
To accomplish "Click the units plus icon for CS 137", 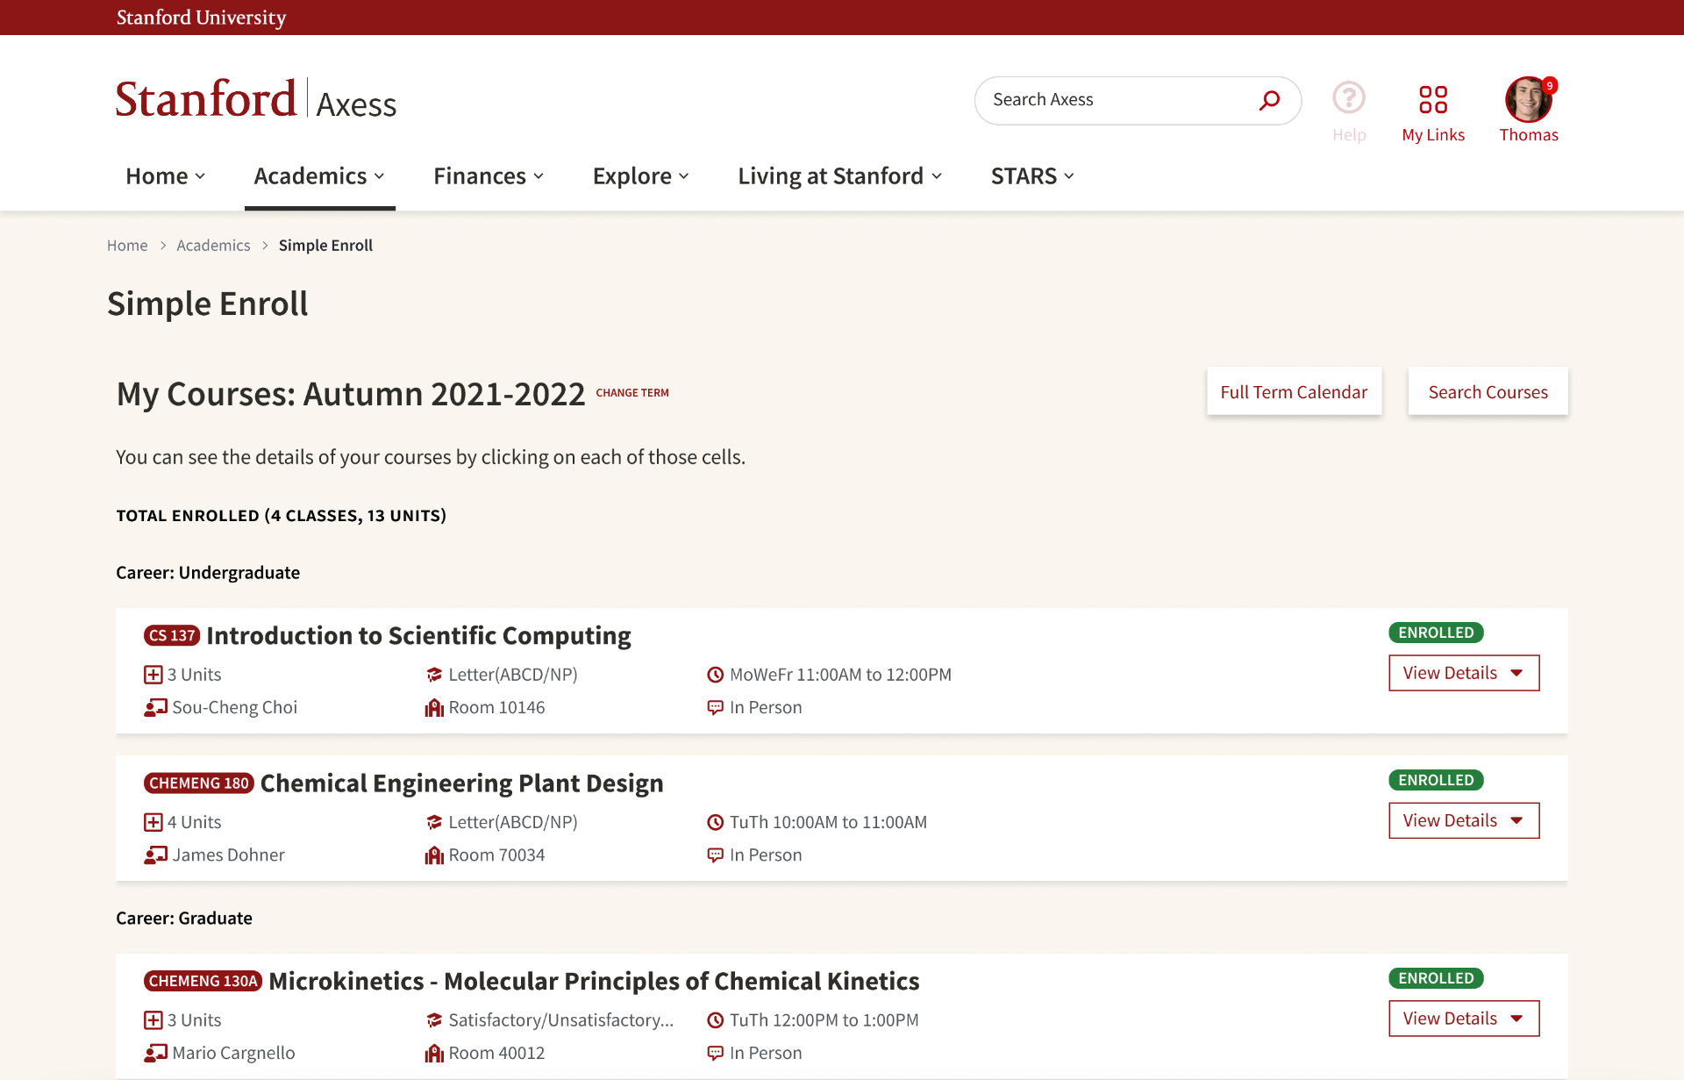I will (153, 675).
